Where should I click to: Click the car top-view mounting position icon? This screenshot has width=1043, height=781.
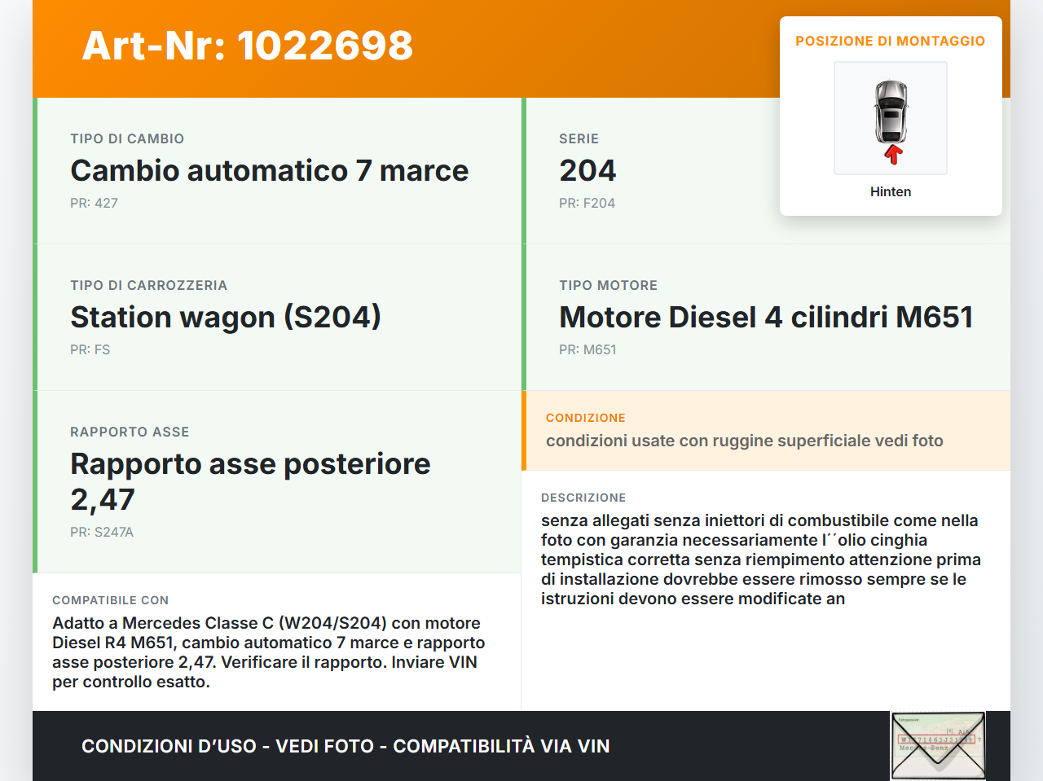click(890, 112)
